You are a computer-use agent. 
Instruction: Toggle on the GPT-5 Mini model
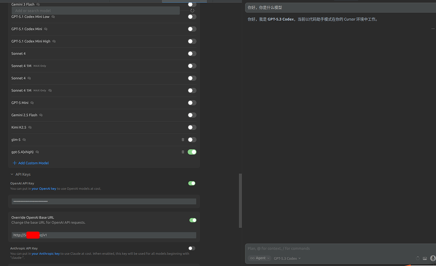click(192, 103)
